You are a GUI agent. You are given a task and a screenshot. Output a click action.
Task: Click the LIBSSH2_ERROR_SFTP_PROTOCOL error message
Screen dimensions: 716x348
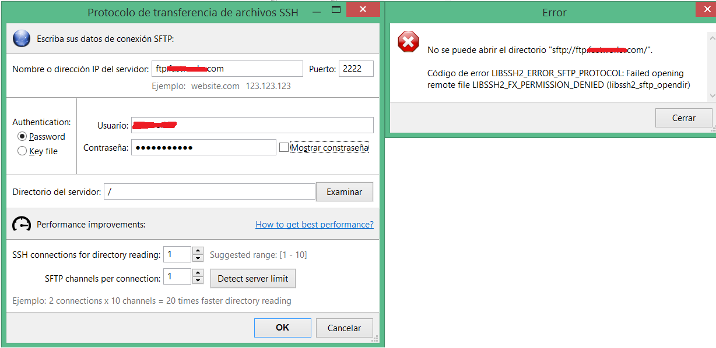[x=559, y=79]
